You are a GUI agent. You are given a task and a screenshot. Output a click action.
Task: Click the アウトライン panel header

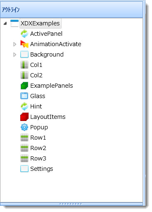(x=71, y=10)
